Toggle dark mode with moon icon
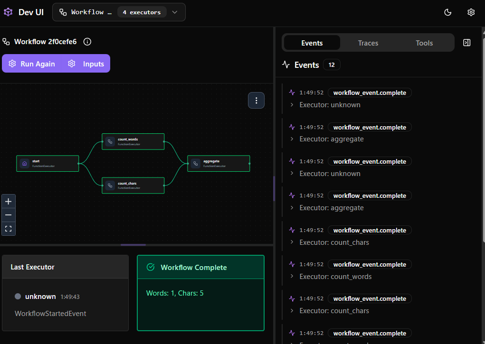This screenshot has height=344, width=485. pyautogui.click(x=447, y=12)
